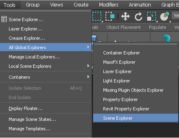This screenshot has width=179, height=138.
Task: Open the Modifiers menu
Action: 108,5
